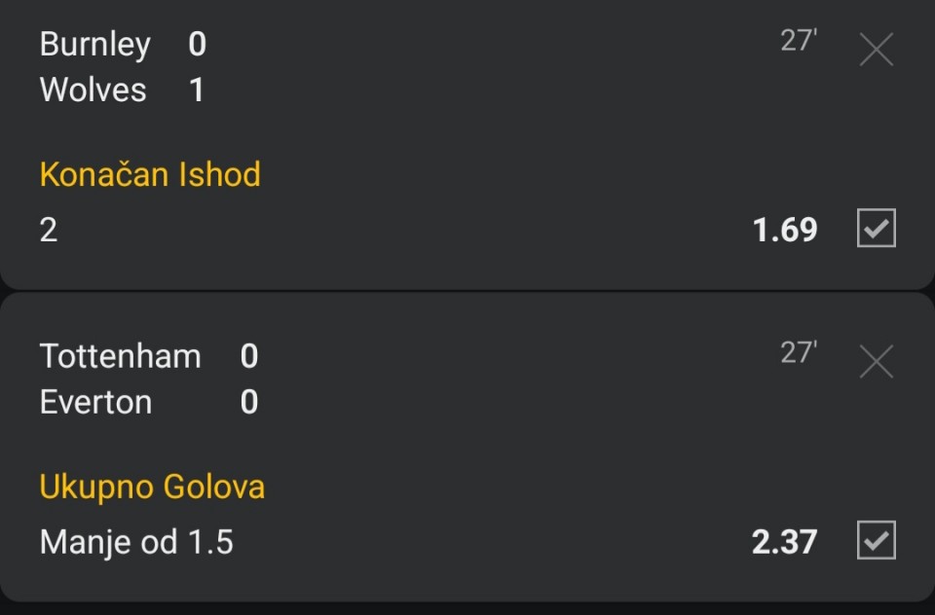This screenshot has width=935, height=615.
Task: Click the Everton score of 0
Action: tap(249, 402)
